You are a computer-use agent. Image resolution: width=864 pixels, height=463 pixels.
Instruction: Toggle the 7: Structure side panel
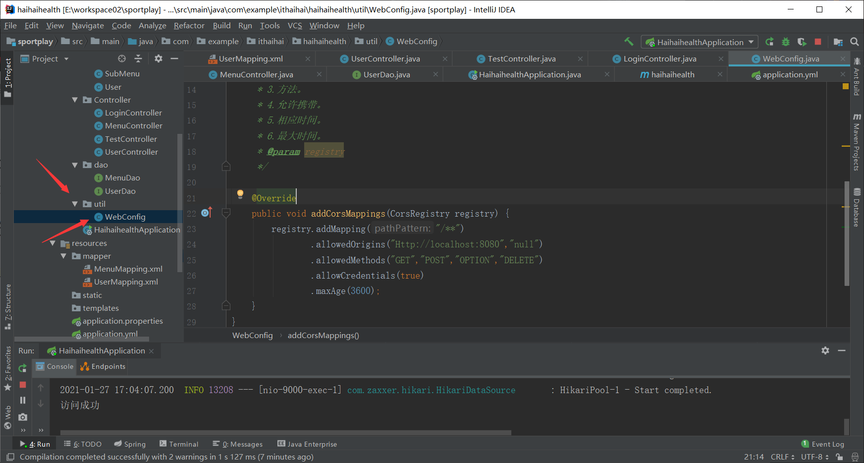point(7,307)
